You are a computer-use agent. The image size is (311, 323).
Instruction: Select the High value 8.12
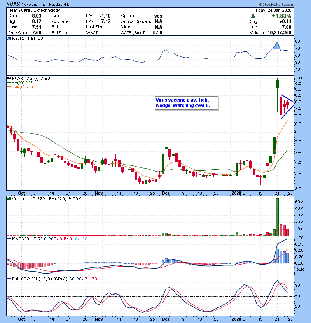[37, 21]
